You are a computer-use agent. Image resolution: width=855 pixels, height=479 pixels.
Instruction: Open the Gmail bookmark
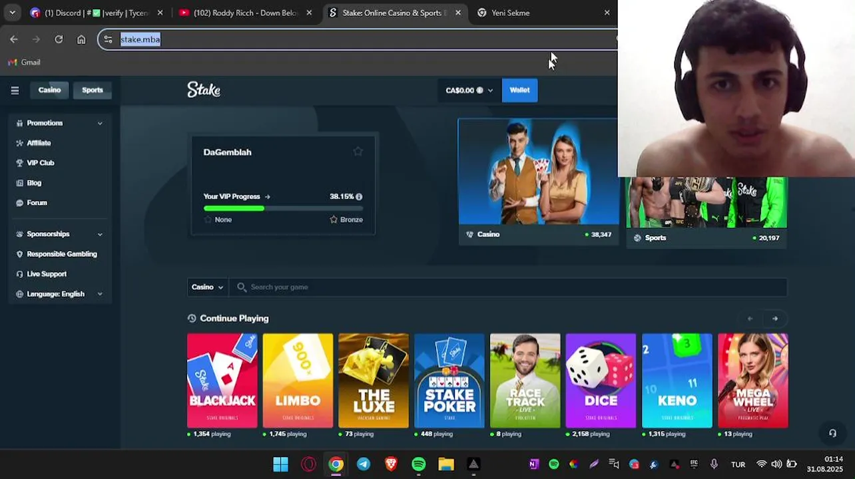click(x=25, y=62)
